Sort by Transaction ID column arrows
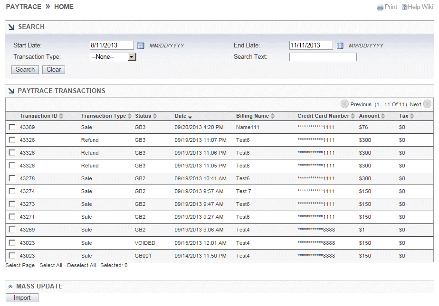439x306 pixels. click(61, 116)
